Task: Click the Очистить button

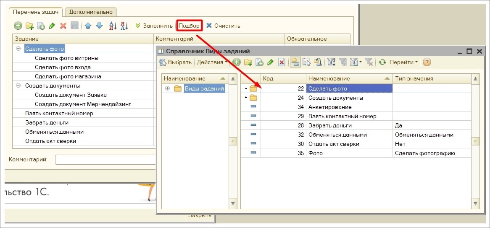Action: 224,26
